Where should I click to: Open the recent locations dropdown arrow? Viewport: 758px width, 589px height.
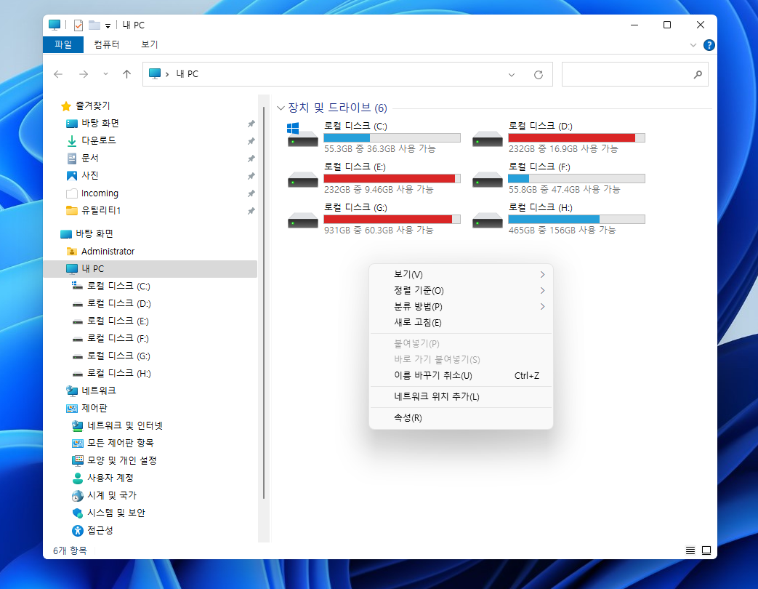click(x=105, y=74)
